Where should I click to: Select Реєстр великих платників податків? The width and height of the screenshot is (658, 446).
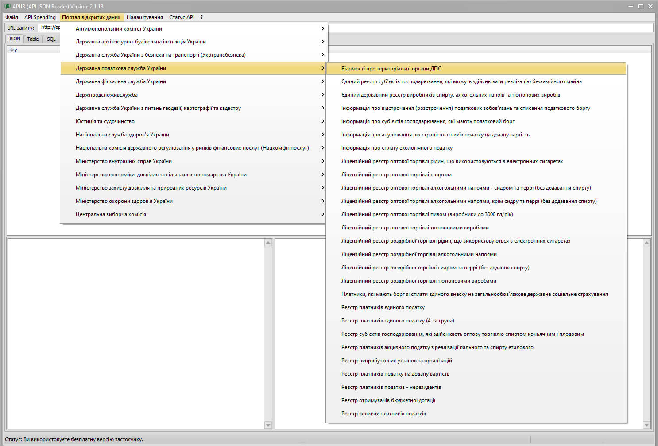pos(383,414)
